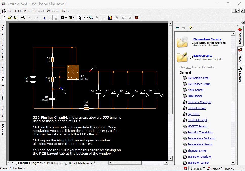This screenshot has width=245, height=171.
Task: Open the Graph window with the bar-chart icon
Action: 110,18
